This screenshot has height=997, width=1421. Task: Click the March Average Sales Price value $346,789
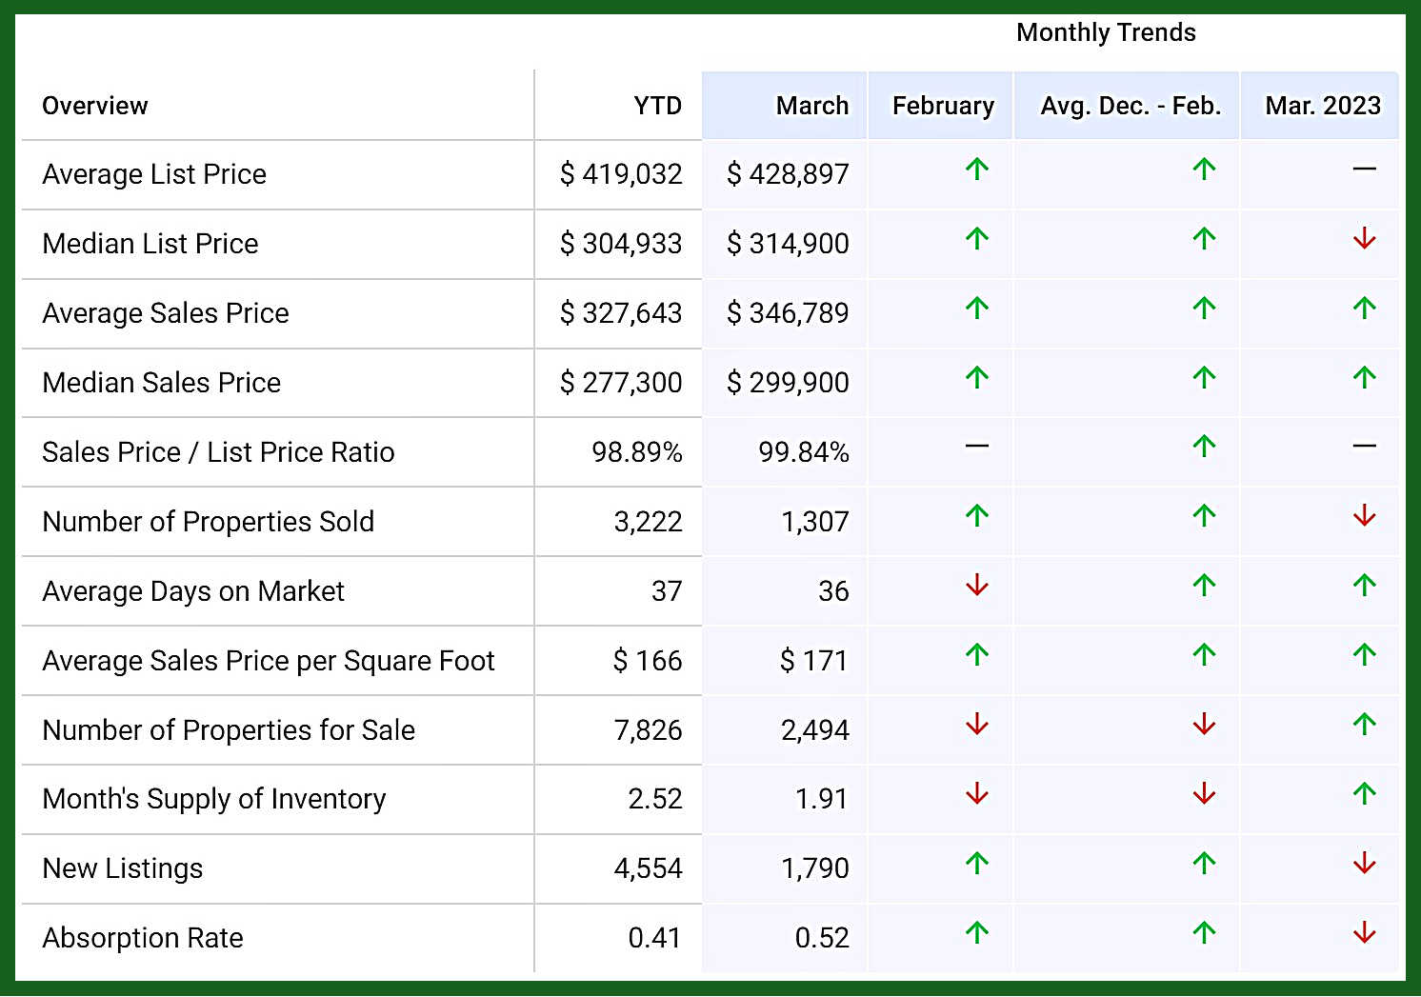787,313
